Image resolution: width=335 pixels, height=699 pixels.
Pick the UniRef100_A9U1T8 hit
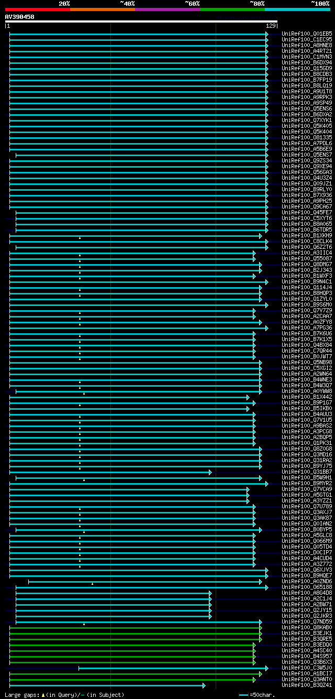307,92
